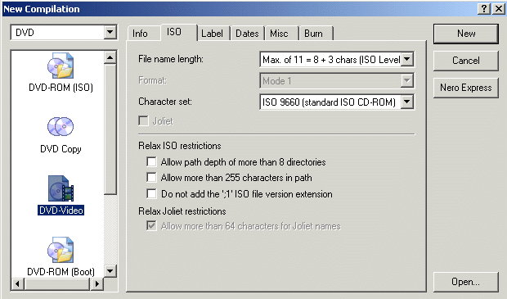The height and width of the screenshot is (299, 507).
Task: Go to the Dates tab
Action: click(x=247, y=34)
